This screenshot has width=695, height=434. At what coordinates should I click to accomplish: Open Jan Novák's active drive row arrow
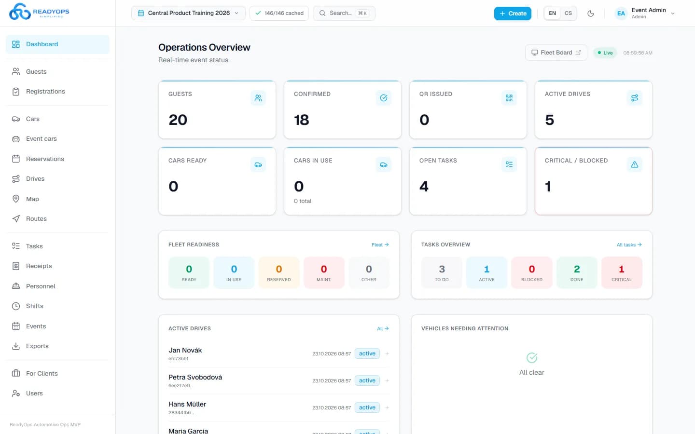(x=387, y=353)
